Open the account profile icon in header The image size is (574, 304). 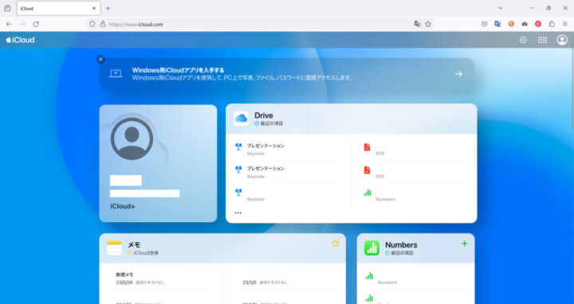(562, 40)
